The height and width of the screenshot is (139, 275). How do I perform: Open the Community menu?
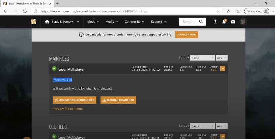[x=134, y=22]
